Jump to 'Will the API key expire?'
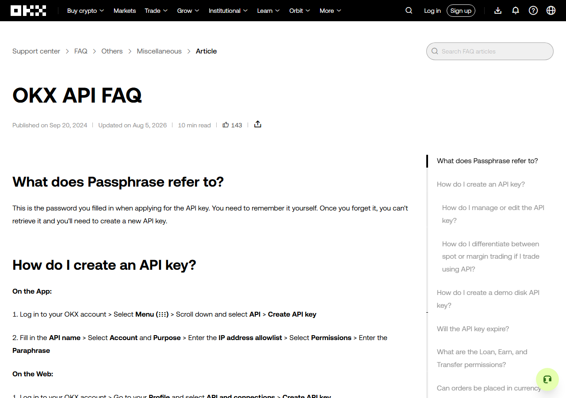 (473, 329)
